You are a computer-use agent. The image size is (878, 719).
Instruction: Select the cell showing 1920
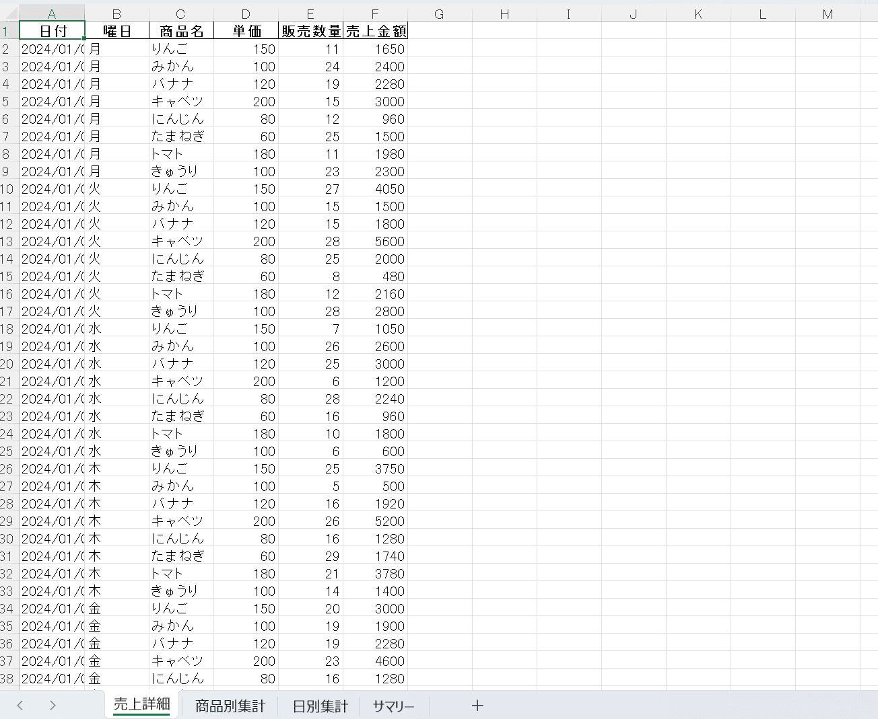(375, 504)
